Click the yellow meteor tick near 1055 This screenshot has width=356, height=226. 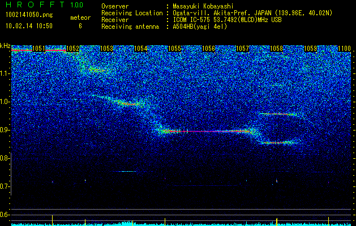(165, 222)
